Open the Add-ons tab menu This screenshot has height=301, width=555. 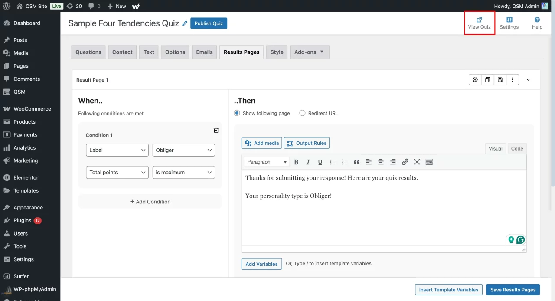(309, 52)
